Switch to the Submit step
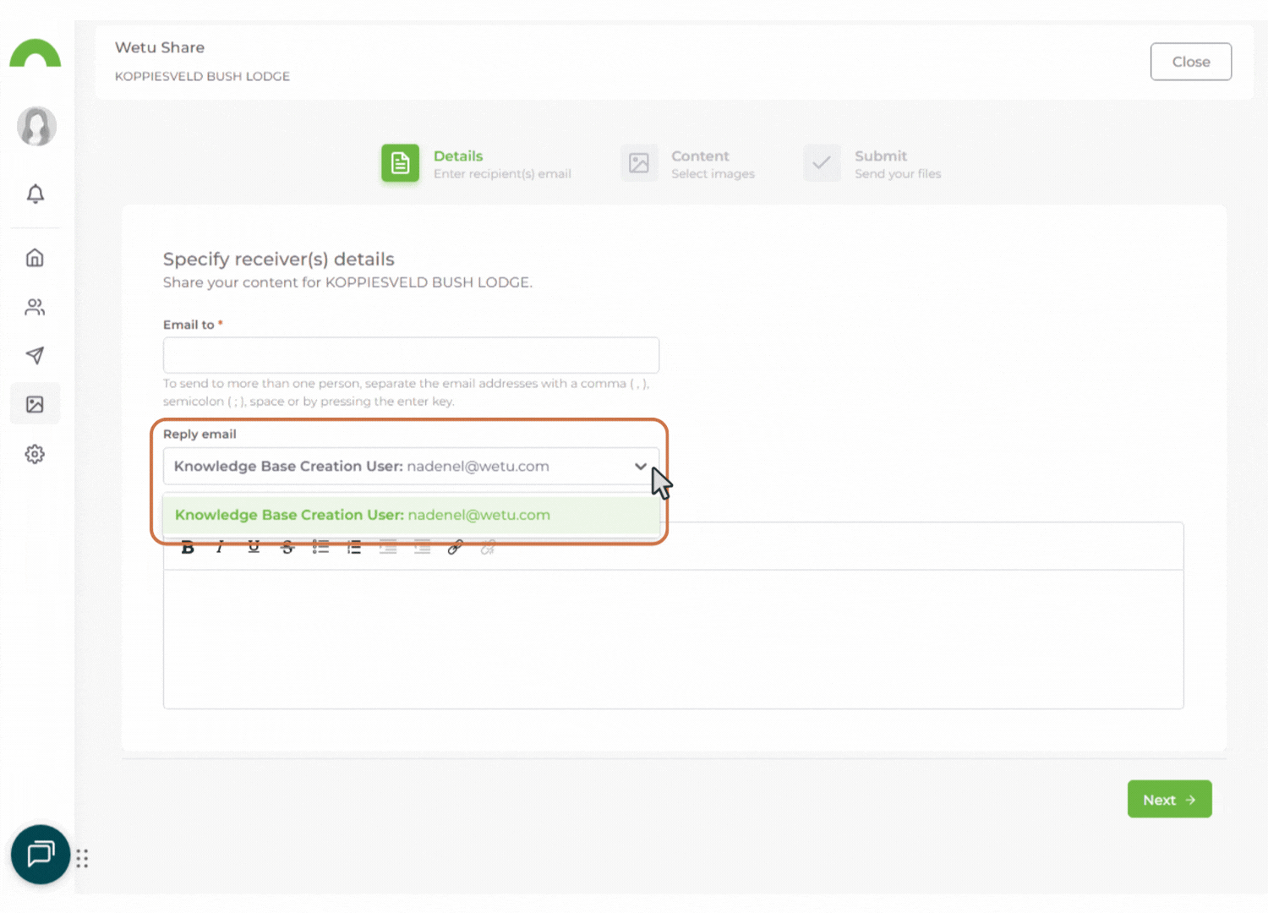The image size is (1268, 913). [873, 164]
